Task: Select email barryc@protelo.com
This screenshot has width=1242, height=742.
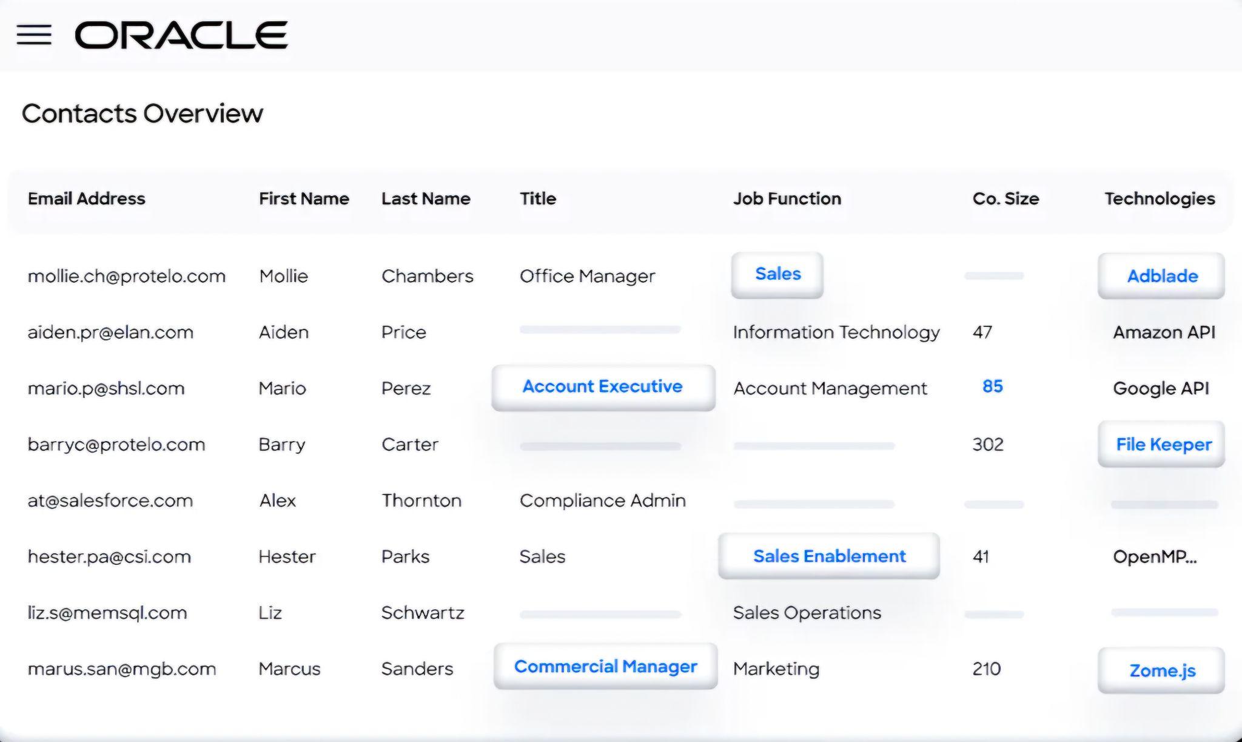Action: tap(116, 445)
